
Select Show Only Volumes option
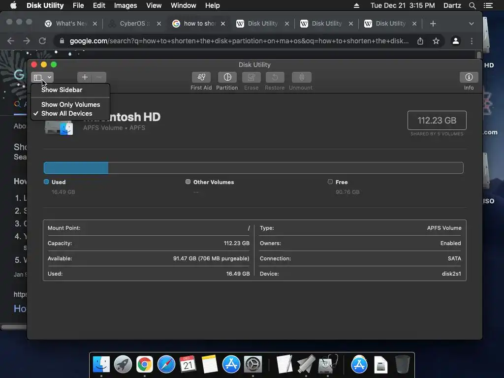(x=70, y=104)
